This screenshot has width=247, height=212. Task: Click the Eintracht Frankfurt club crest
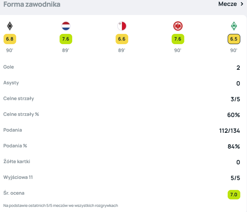point(178,26)
